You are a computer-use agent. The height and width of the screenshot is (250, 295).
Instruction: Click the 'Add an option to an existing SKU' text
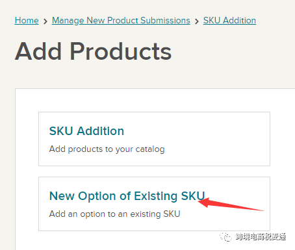[115, 214]
